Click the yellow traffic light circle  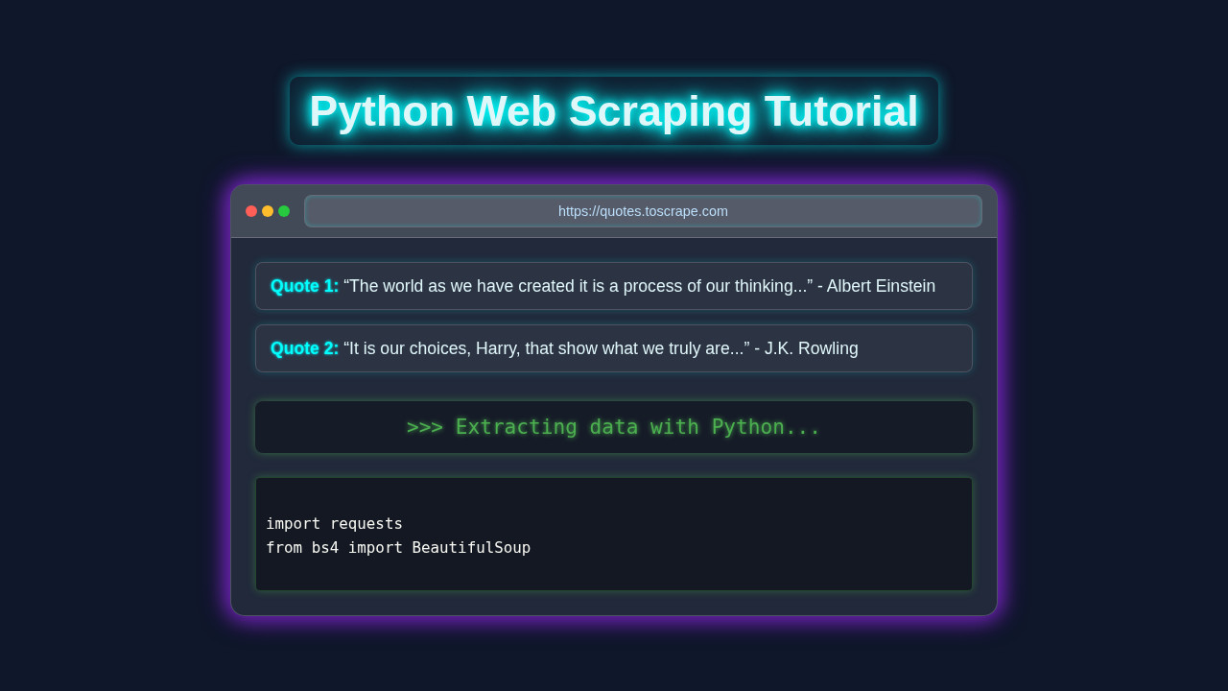pos(267,210)
